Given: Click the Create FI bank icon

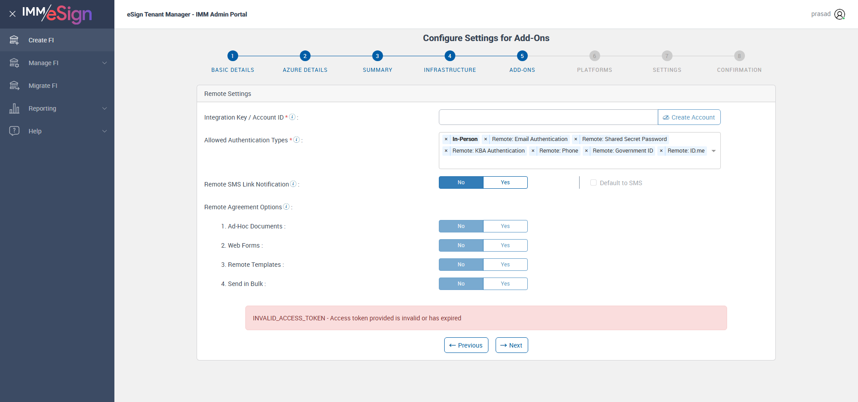Looking at the screenshot, I should tap(14, 40).
